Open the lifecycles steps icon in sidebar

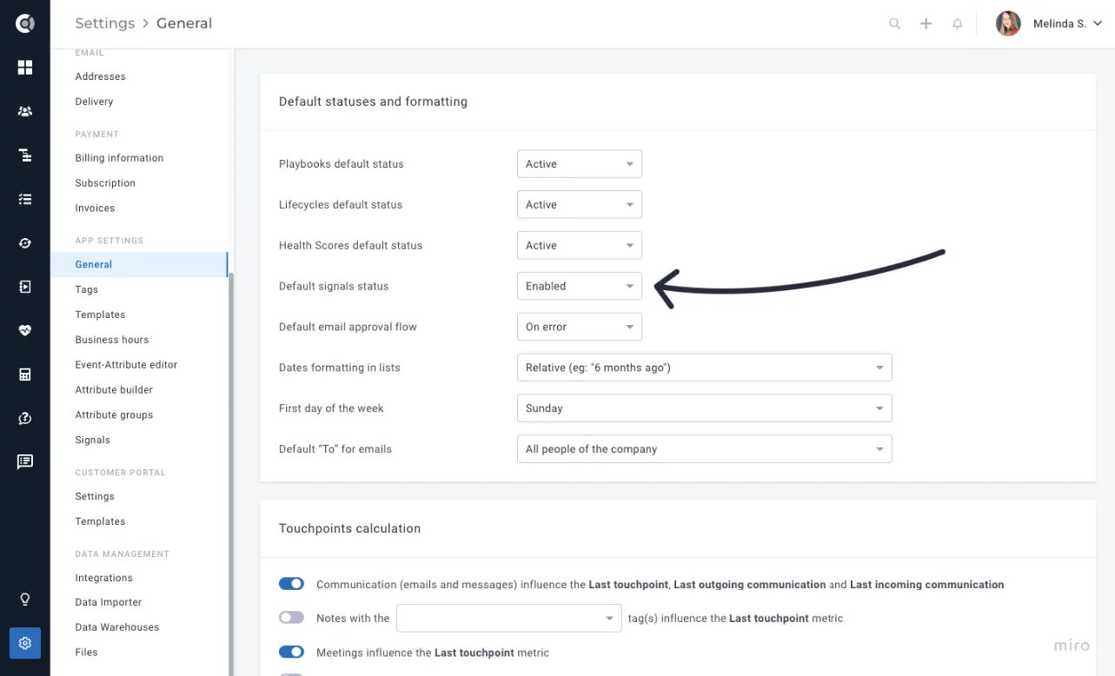(x=25, y=156)
